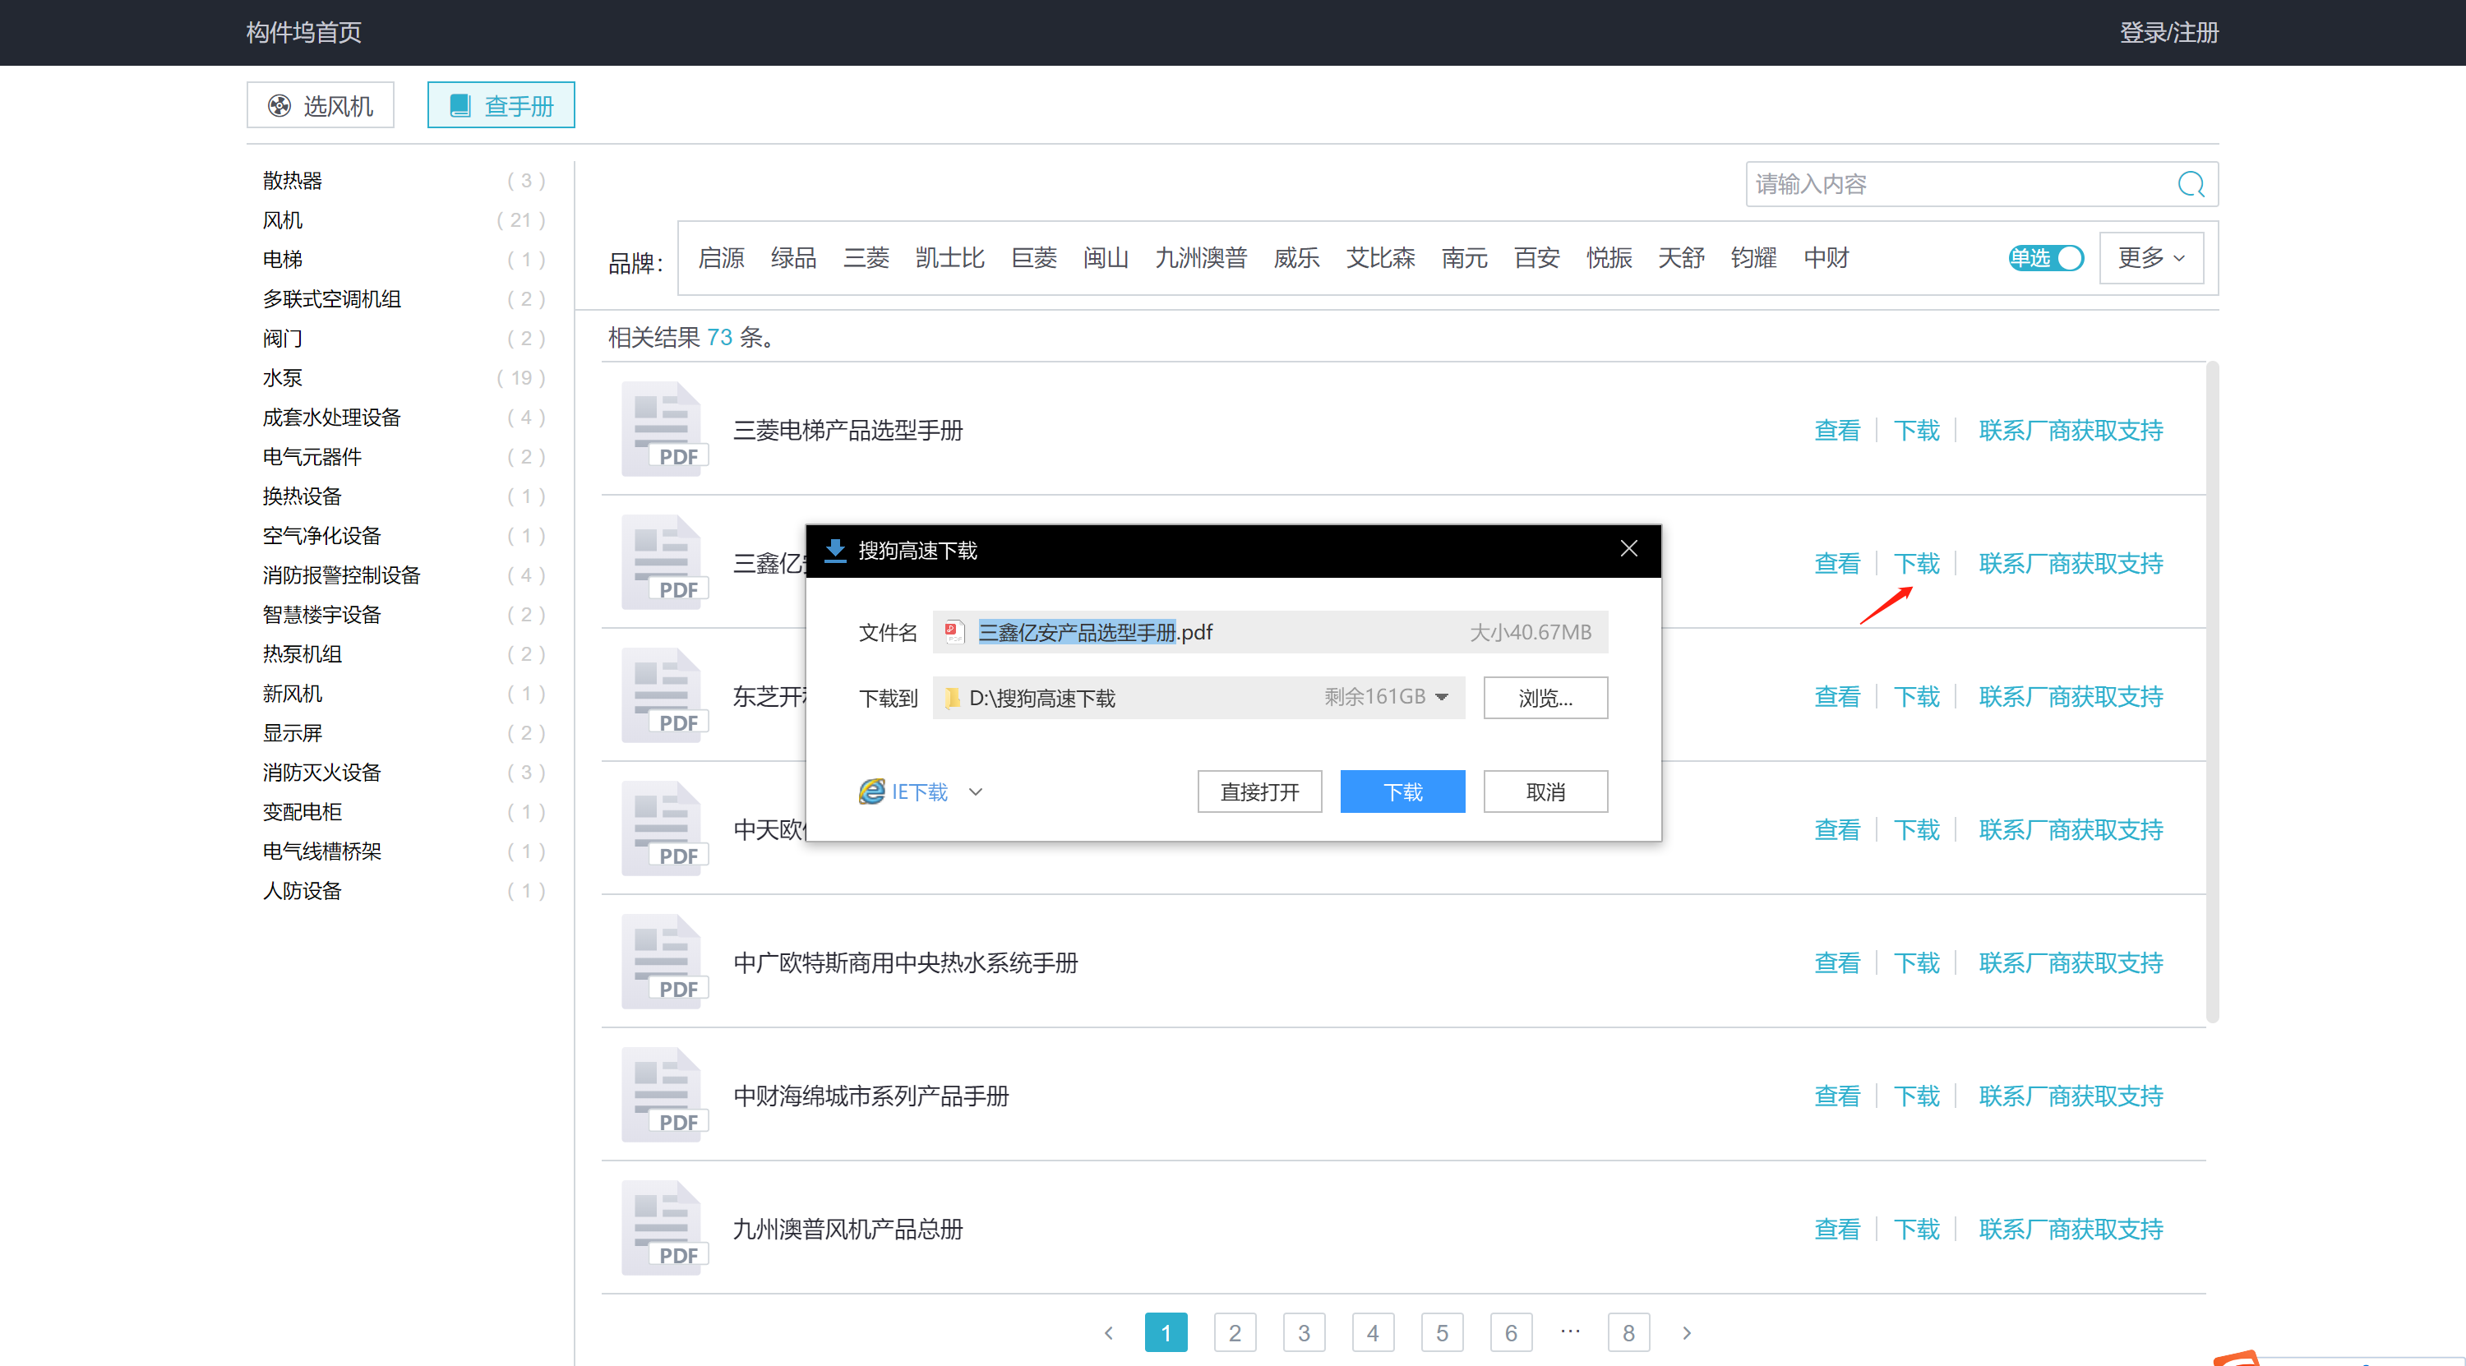Screen dimensions: 2466x1366
Task: Open the download path dropdown arrow
Action: [x=1442, y=697]
